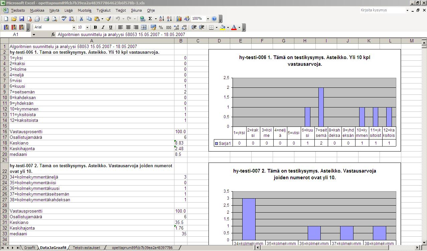Print the sheet using the printer icon
This screenshot has height=251, width=427.
pyautogui.click(x=47, y=19)
